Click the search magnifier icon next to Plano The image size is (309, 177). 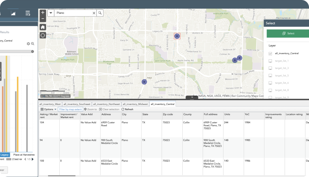pyautogui.click(x=100, y=13)
